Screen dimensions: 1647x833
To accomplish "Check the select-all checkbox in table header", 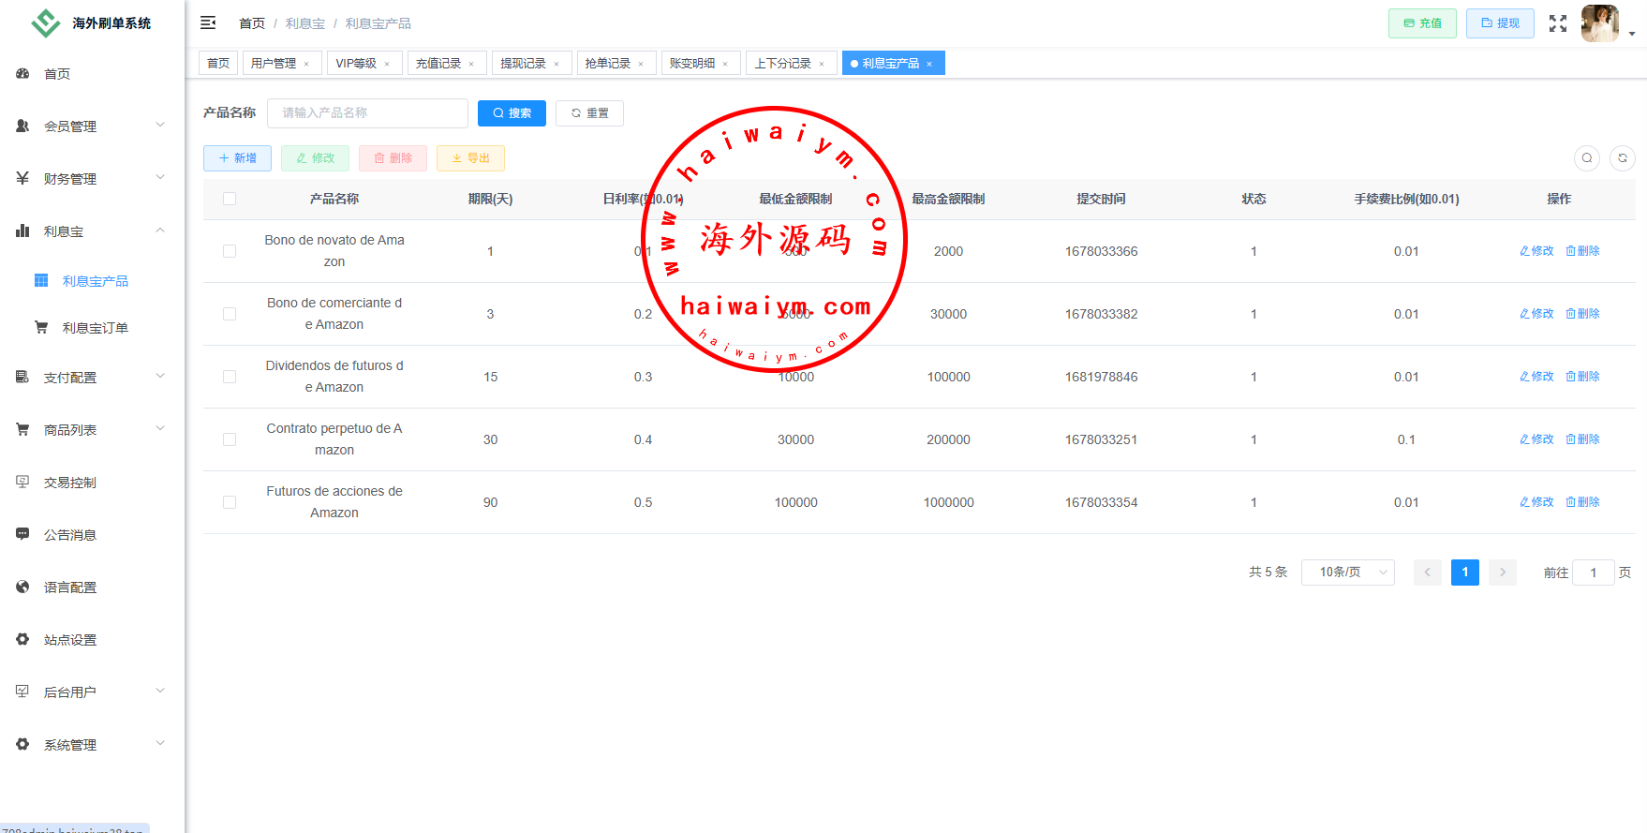I will point(230,199).
